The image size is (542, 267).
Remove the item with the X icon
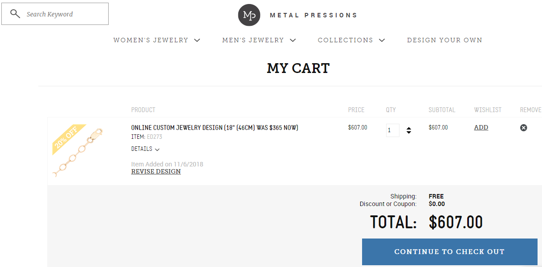pyautogui.click(x=524, y=128)
